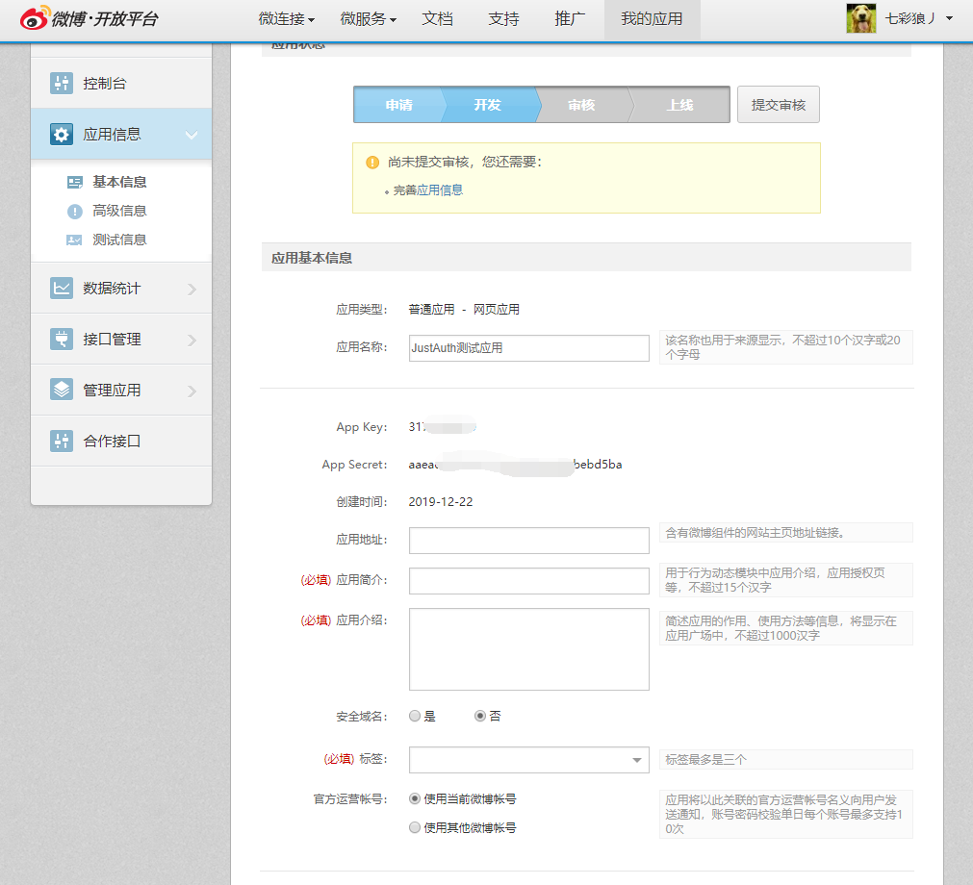
Task: Click the 应用信息 gear icon
Action: point(62,134)
